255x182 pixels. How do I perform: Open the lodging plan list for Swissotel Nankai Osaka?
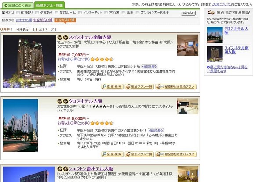pyautogui.click(x=139, y=87)
